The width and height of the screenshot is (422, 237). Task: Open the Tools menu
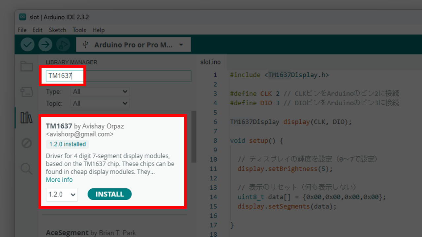tap(79, 30)
